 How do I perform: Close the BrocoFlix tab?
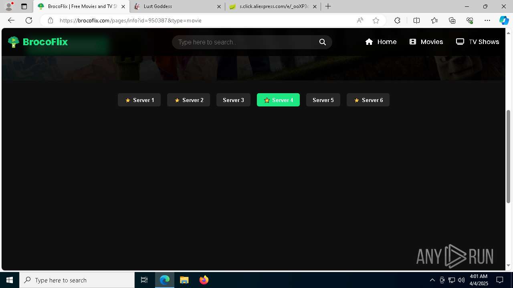pos(123,6)
